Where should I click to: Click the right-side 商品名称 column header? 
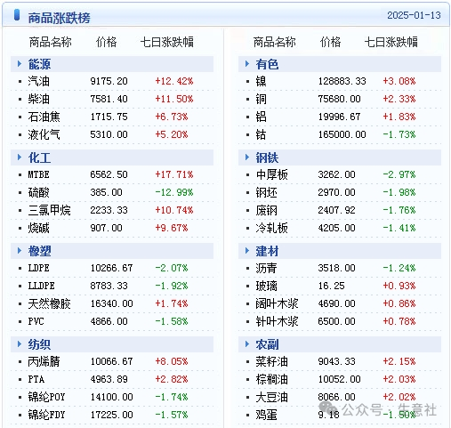[x=274, y=42]
